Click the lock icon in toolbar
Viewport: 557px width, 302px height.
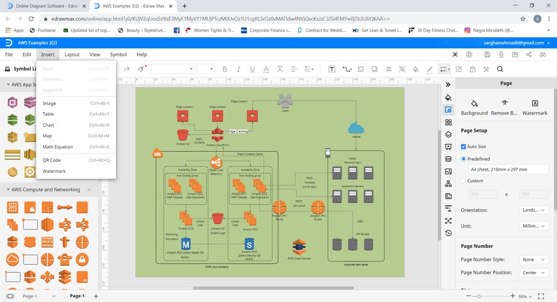pyautogui.click(x=472, y=69)
